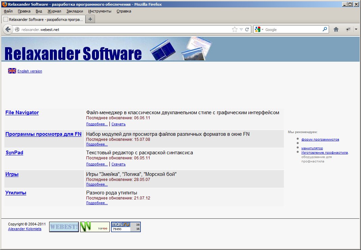Click Подробнее under SynPad description
This screenshot has width=361, height=250.
(97, 164)
